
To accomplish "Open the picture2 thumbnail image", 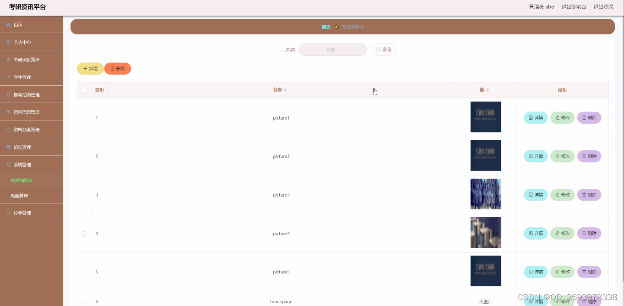I will point(486,155).
